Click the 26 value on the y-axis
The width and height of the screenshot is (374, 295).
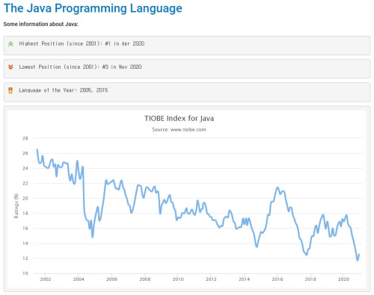[x=25, y=153]
